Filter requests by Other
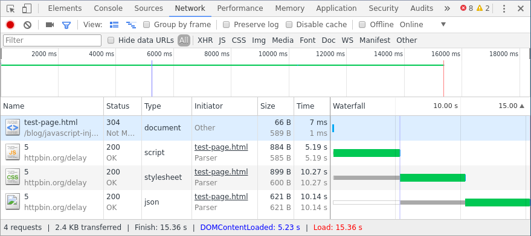The height and width of the screenshot is (236, 531). pyautogui.click(x=407, y=40)
